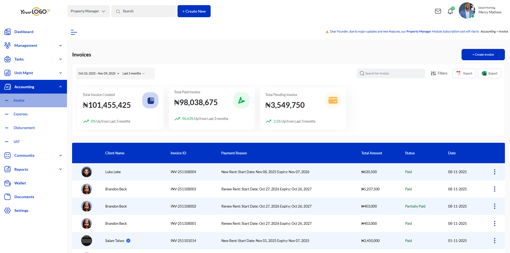Open the Property Manager module dropdown

click(88, 11)
